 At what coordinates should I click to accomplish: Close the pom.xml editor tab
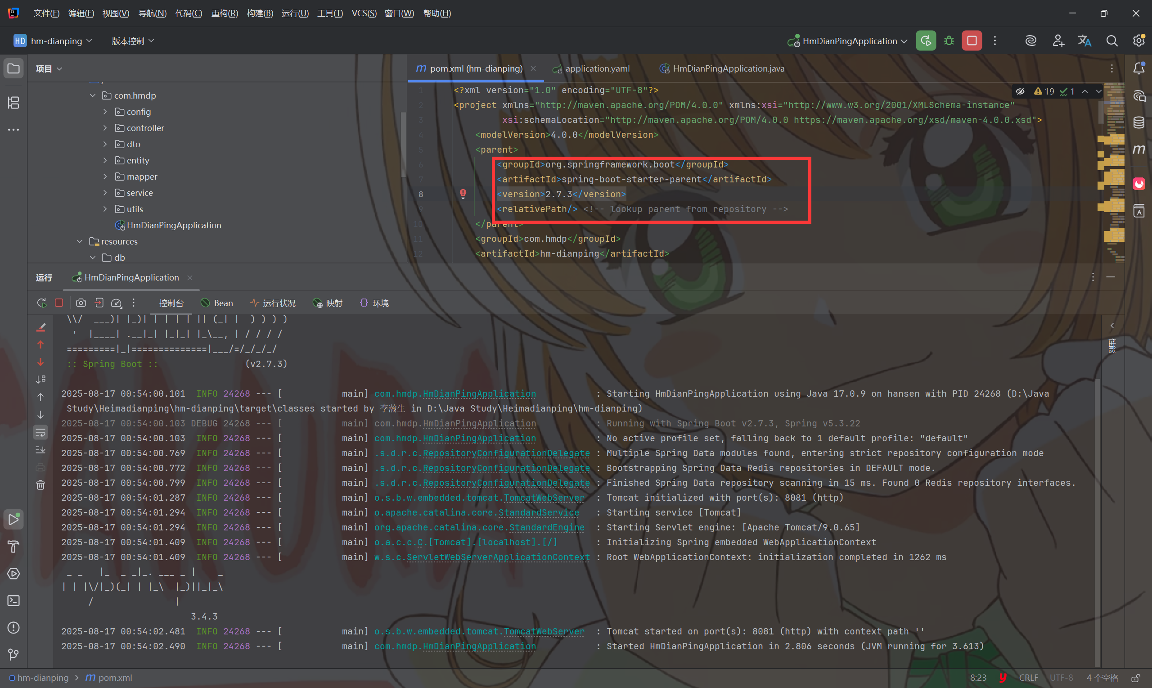[x=533, y=68]
